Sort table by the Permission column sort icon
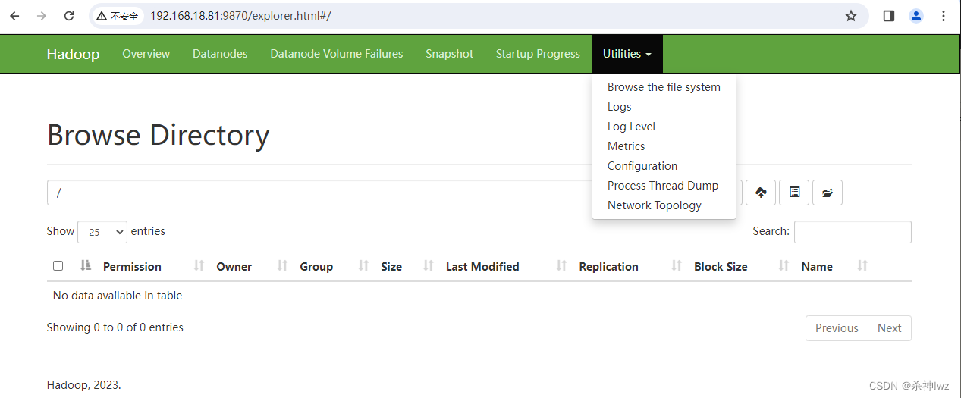This screenshot has width=961, height=398. coord(85,266)
